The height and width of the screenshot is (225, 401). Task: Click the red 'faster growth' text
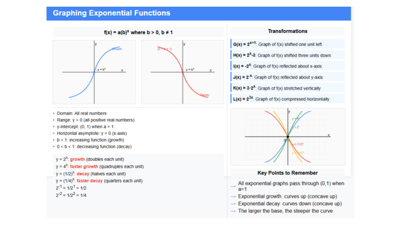click(x=84, y=167)
